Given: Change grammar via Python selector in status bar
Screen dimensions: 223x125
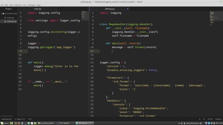Looking at the screenshot, I should click(x=218, y=119).
